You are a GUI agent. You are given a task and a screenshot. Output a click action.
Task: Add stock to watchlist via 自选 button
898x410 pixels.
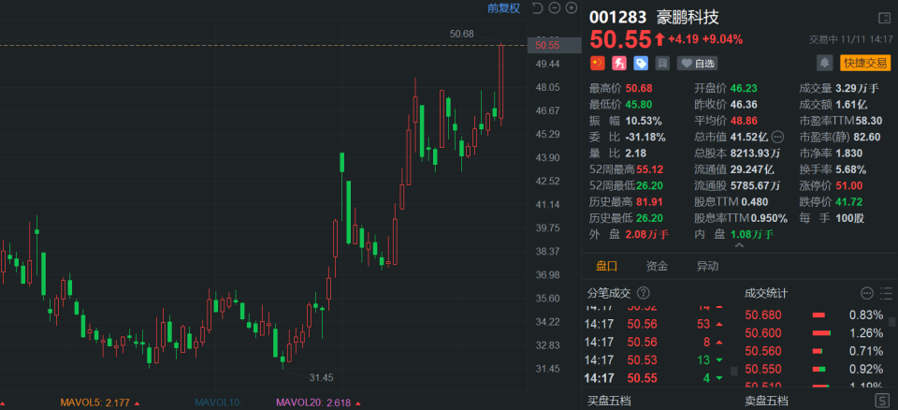point(697,63)
